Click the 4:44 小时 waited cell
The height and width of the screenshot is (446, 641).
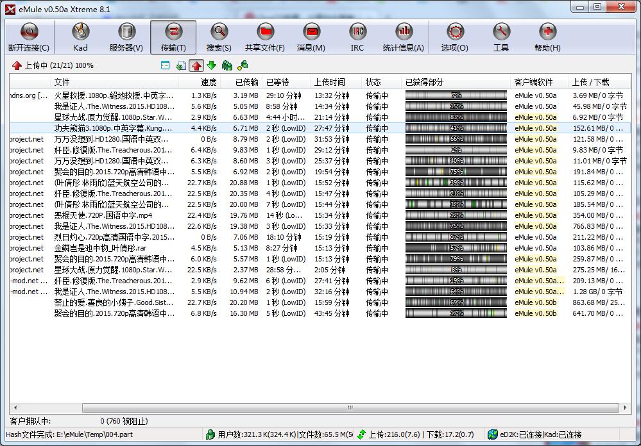coord(286,117)
